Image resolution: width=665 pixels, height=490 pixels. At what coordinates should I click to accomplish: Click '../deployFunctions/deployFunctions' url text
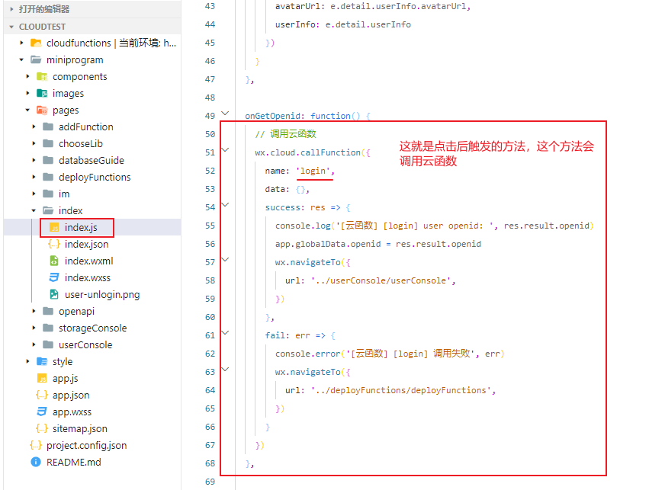click(401, 390)
